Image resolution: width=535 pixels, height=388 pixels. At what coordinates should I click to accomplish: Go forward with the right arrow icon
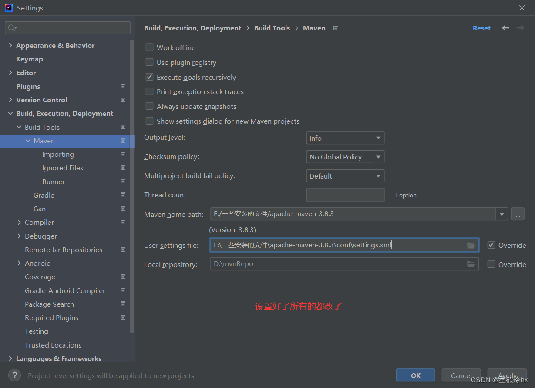click(x=520, y=28)
